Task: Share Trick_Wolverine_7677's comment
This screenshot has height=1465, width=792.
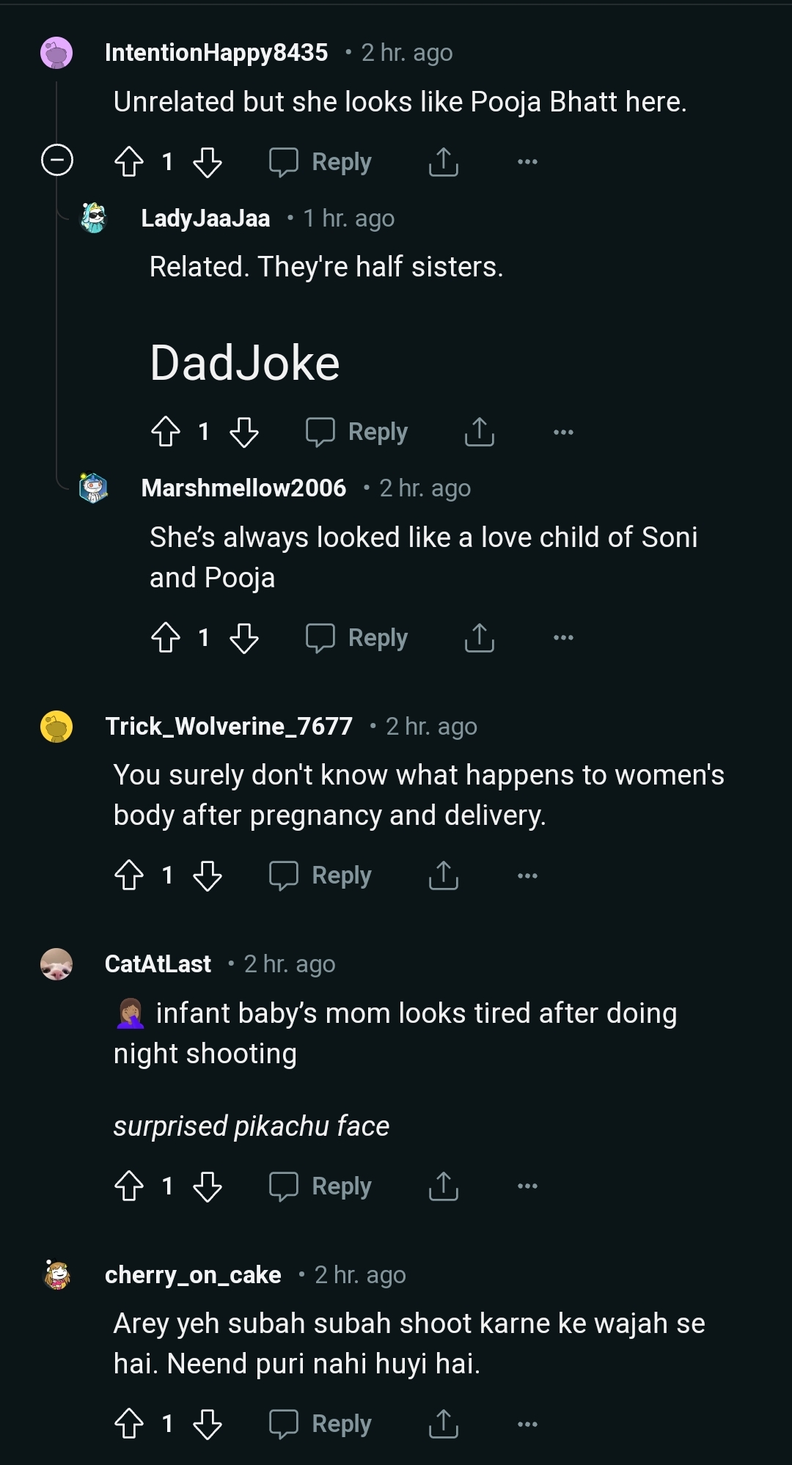Action: 443,875
